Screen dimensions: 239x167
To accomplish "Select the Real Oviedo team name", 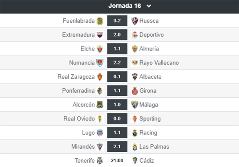I will pos(79,118).
